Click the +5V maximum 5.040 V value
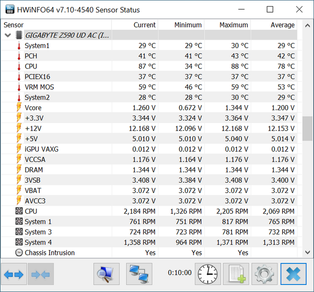This screenshot has width=314, height=292. coord(237,139)
